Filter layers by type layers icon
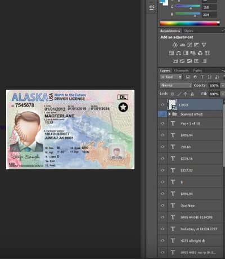Viewport: 225px width, 259px height. (202, 77)
